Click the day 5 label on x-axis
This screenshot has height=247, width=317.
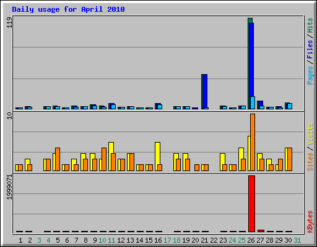coord(58,240)
